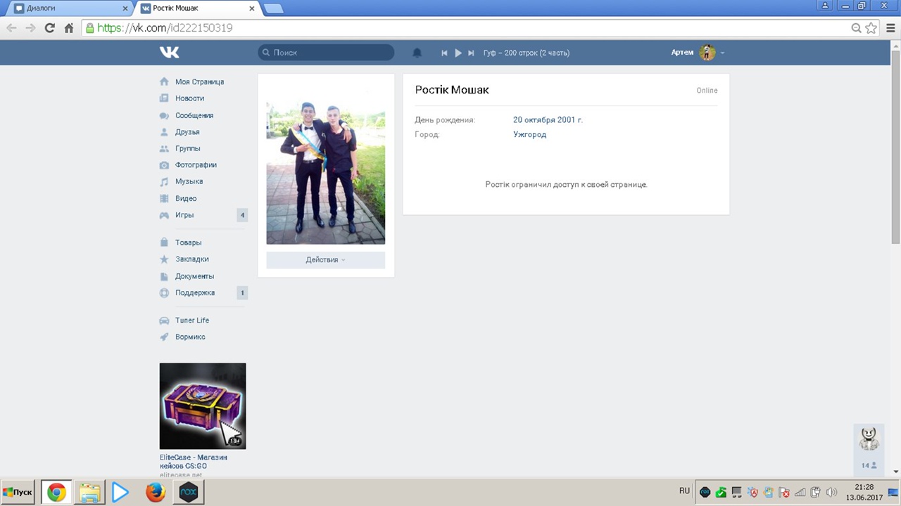Viewport: 901px width, 506px height.
Task: Open Chrome's main menu
Action: (x=890, y=28)
